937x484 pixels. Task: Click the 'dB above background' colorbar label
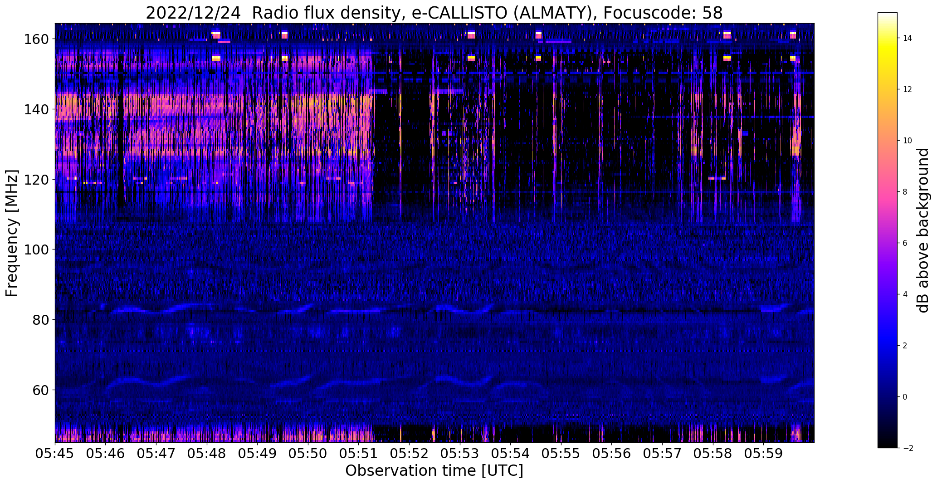(922, 230)
